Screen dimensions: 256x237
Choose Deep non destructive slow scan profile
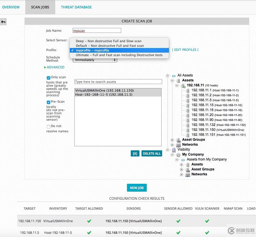point(119,41)
